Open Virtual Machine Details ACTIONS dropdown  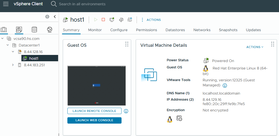[255, 47]
